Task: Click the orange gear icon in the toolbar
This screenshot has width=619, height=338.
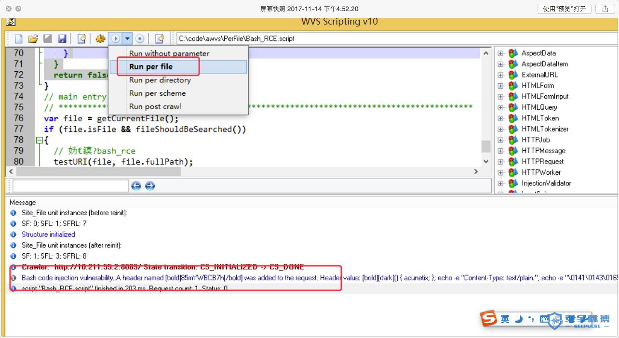Action: pos(100,39)
